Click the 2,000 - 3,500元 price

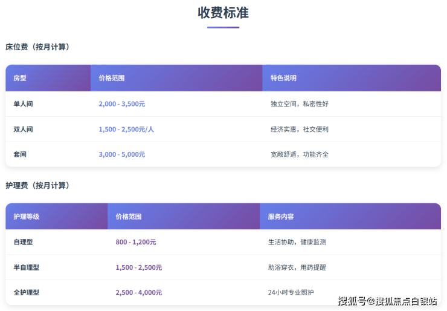click(x=121, y=104)
